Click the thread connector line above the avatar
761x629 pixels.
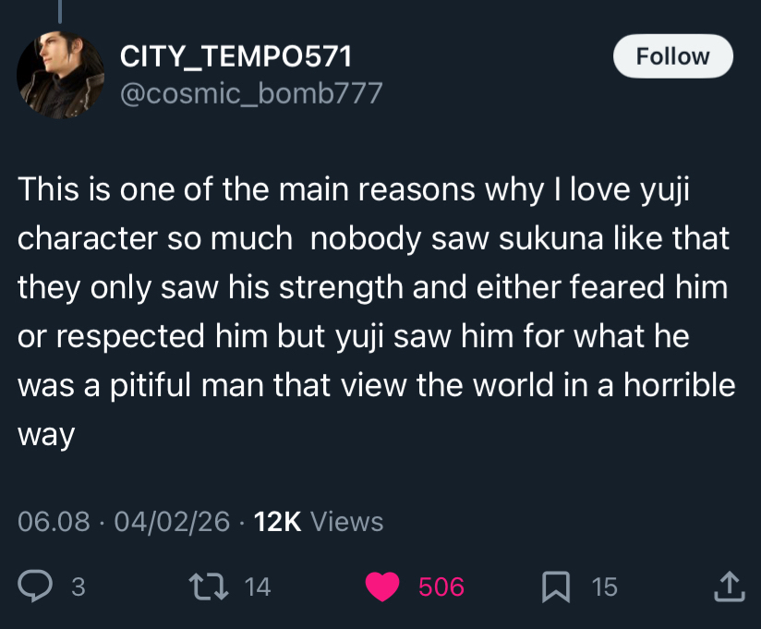tap(61, 11)
